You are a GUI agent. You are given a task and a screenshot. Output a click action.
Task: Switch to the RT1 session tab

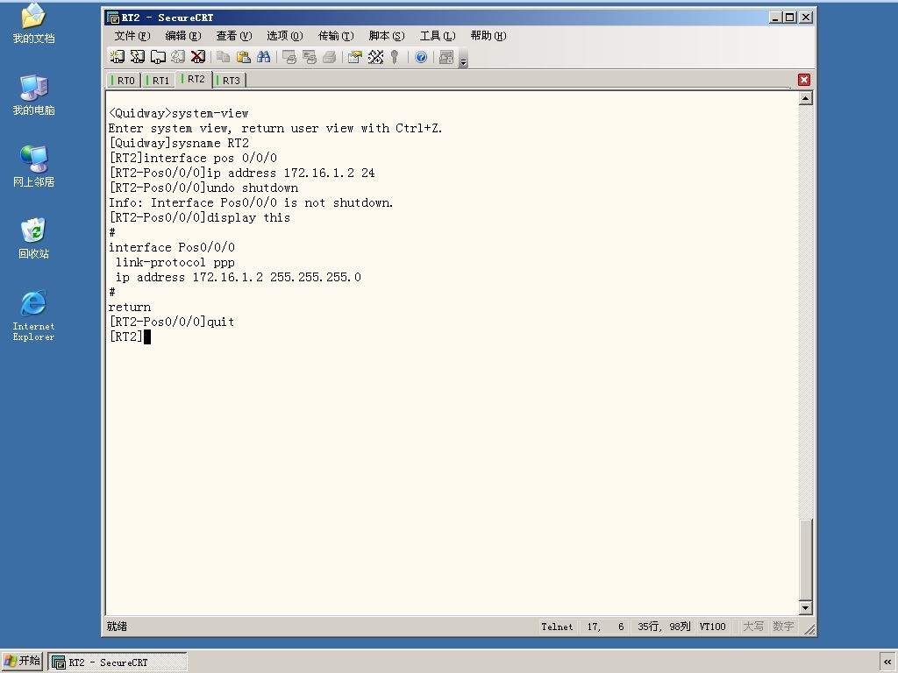pyautogui.click(x=159, y=80)
